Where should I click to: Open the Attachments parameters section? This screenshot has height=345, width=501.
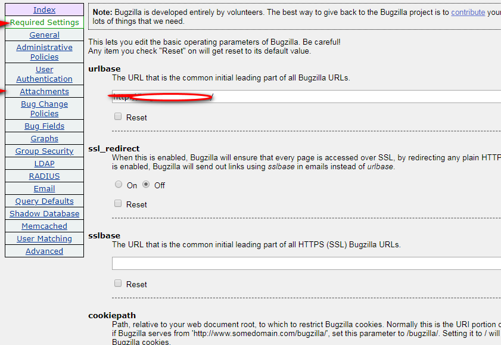[x=45, y=91]
